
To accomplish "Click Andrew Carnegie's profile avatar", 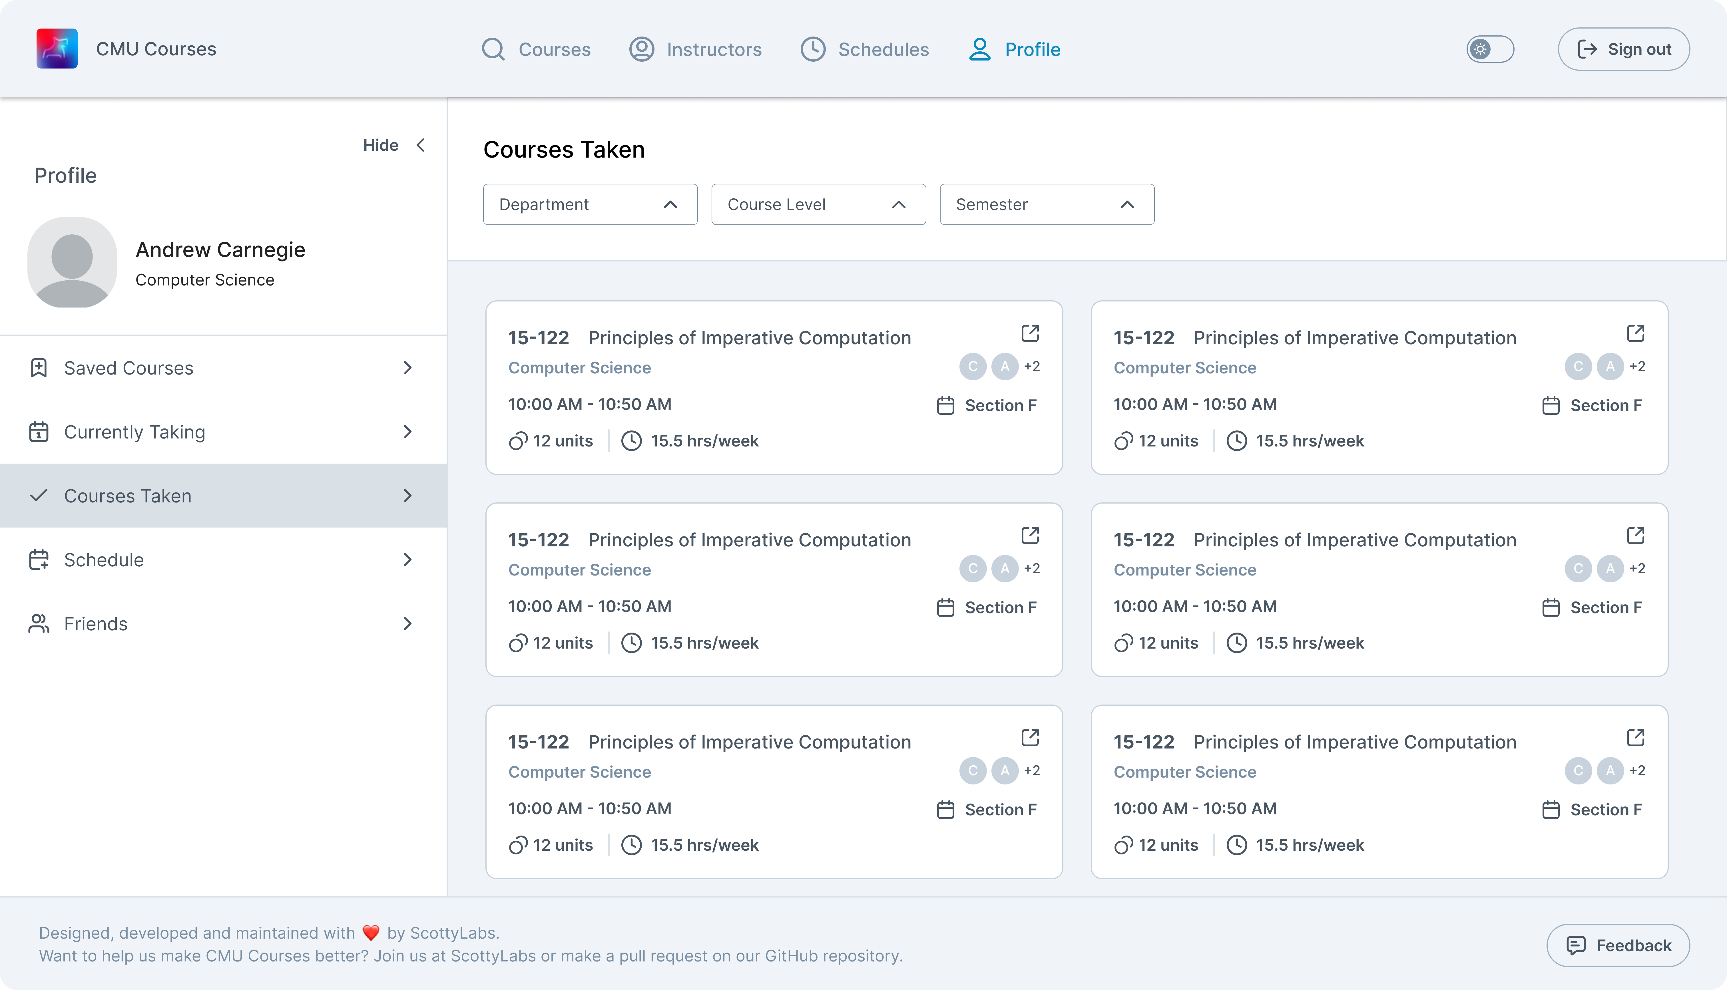I will (x=72, y=262).
